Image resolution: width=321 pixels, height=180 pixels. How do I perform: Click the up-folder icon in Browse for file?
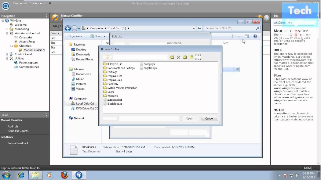coord(172,57)
